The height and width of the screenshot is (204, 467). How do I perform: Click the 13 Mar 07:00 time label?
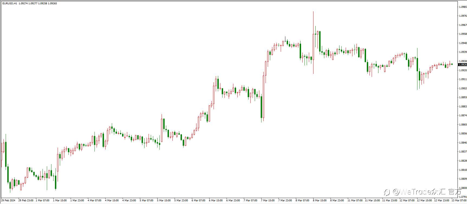pos(459,200)
